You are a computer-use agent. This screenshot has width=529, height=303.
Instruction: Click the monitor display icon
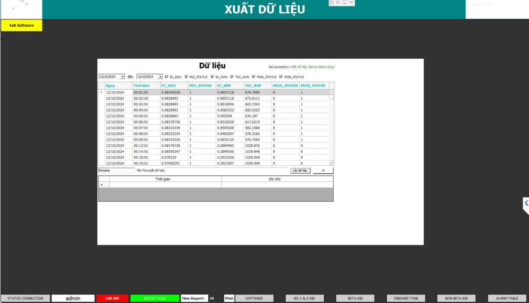(344, 2)
